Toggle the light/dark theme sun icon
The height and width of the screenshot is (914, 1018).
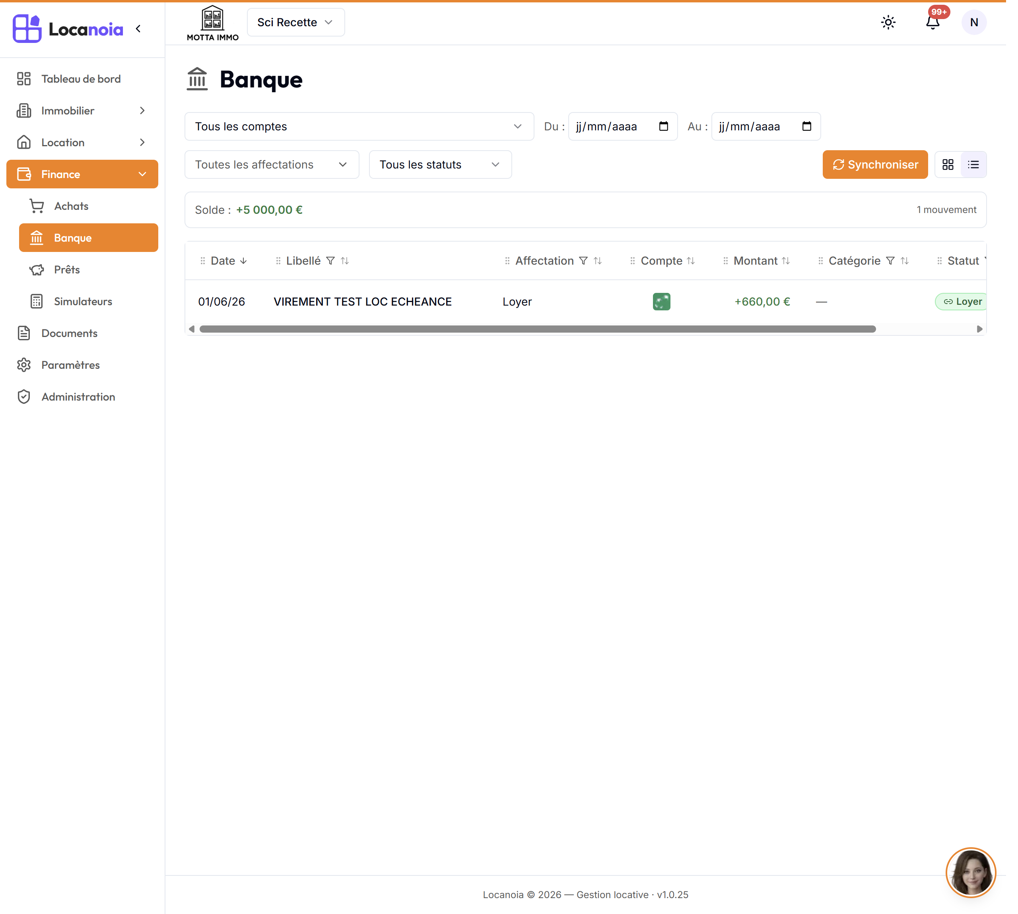pyautogui.click(x=888, y=23)
